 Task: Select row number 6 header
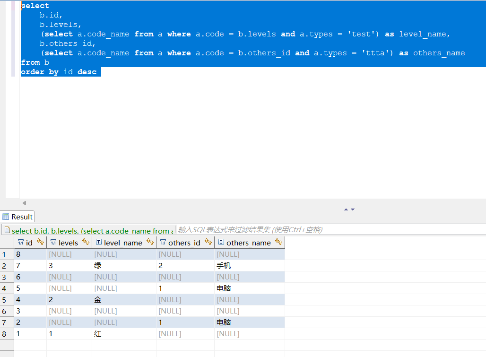point(7,311)
